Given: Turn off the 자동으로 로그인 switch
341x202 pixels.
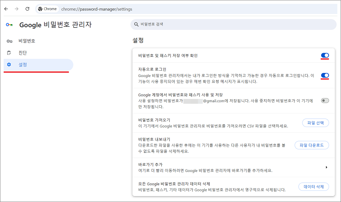Looking at the screenshot, I should pos(325,75).
